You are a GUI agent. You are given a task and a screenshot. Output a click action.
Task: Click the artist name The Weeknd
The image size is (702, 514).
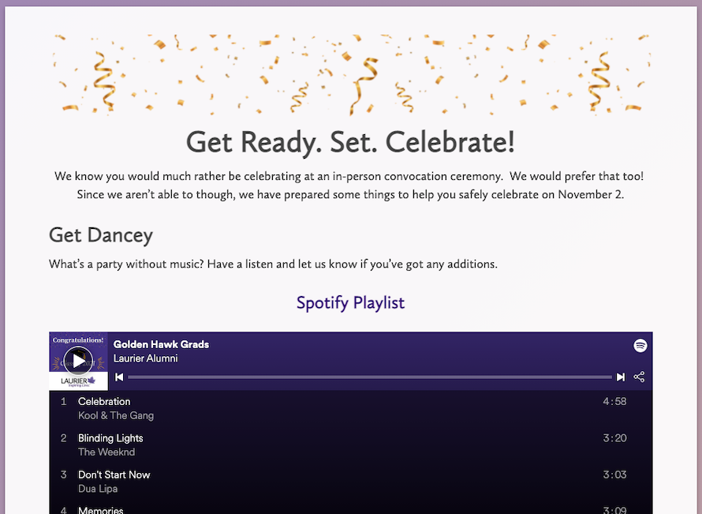click(x=106, y=452)
